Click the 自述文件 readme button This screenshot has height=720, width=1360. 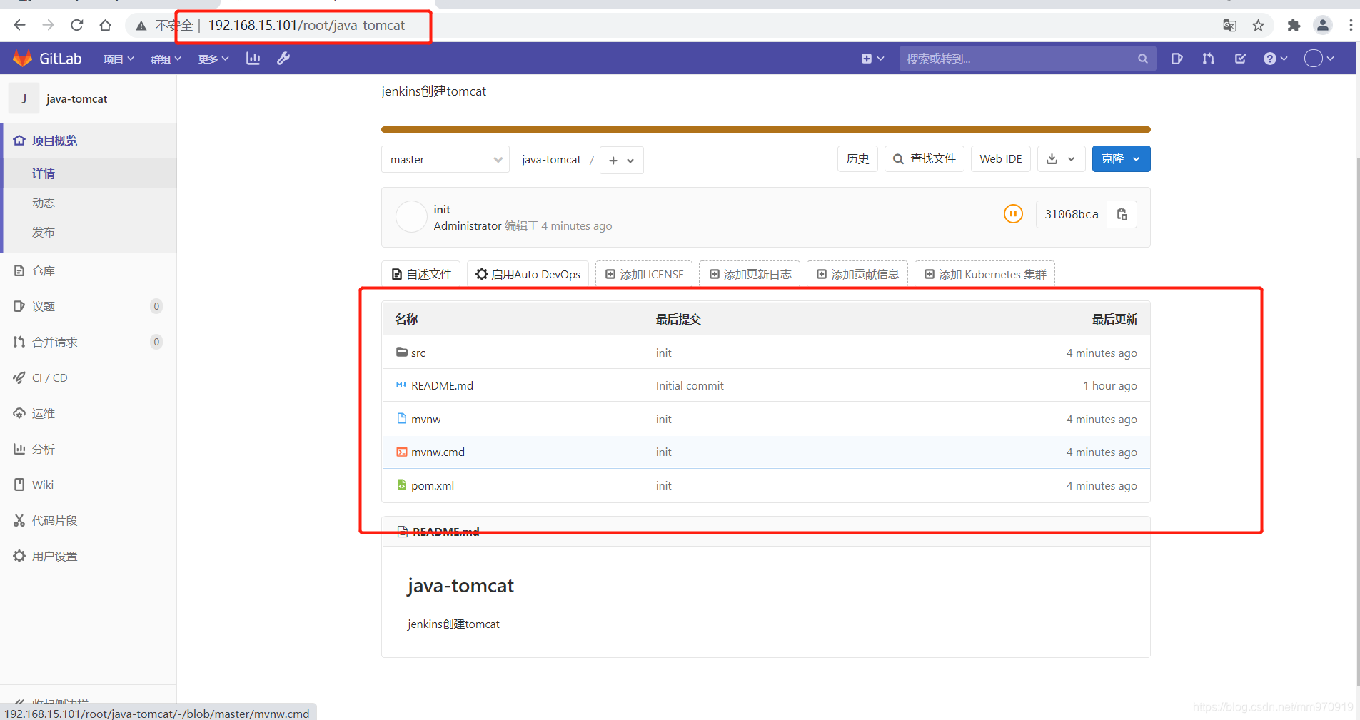[421, 274]
